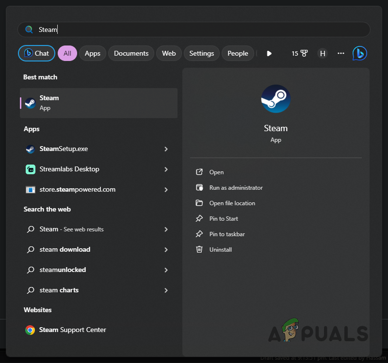This screenshot has height=363, width=388.
Task: Switch to the Settings filter tab
Action: 201,53
